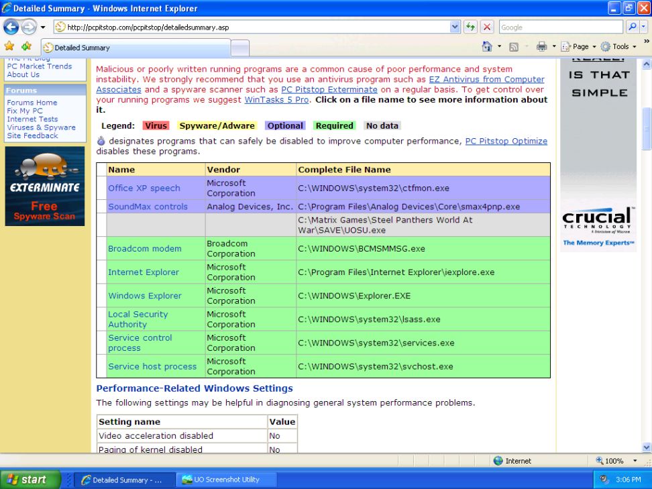
Task: Open the Fix My PC link
Action: (x=25, y=111)
